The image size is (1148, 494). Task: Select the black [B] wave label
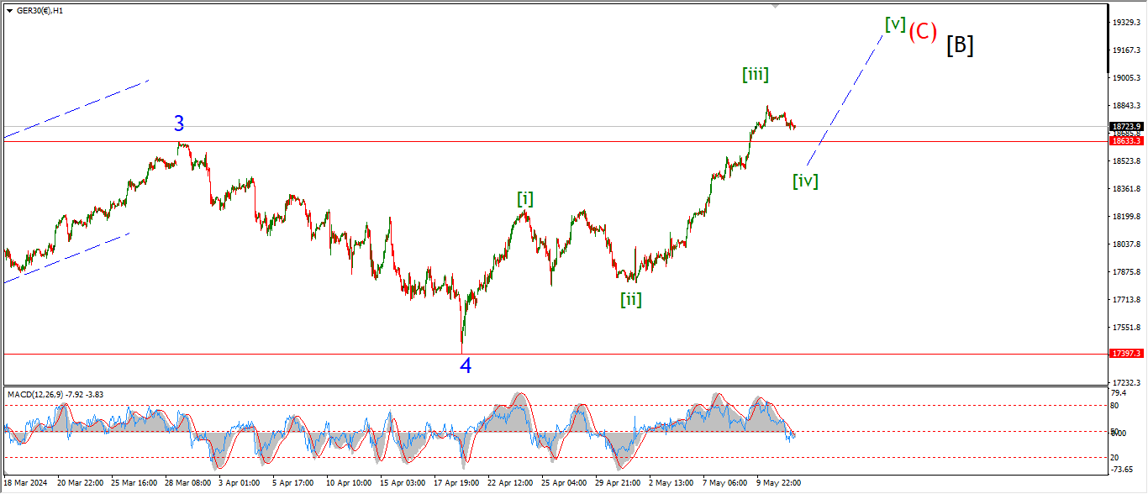[x=960, y=45]
